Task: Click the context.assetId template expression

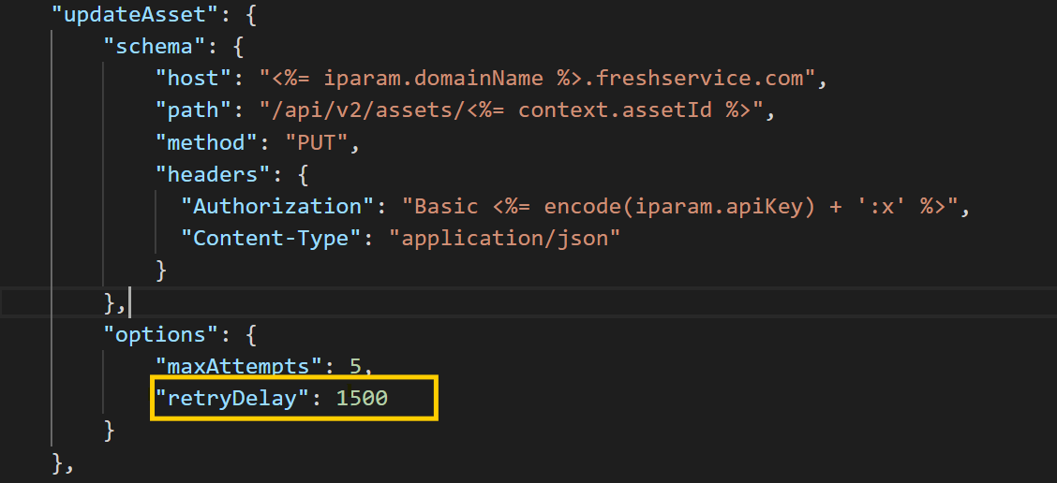Action: [x=633, y=110]
